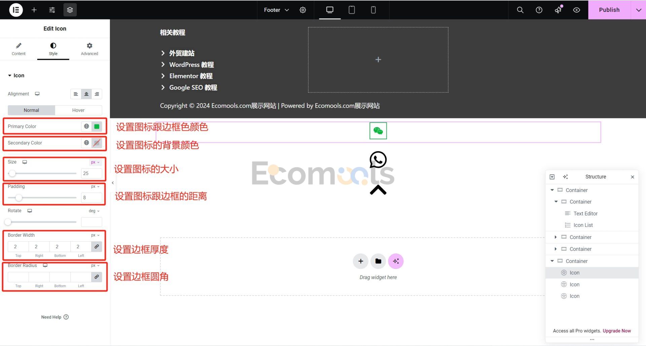Select the Hover state tab

pyautogui.click(x=78, y=110)
